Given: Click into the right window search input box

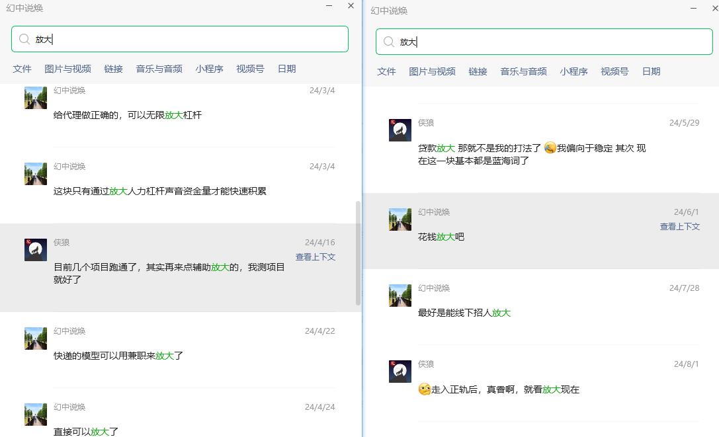Looking at the screenshot, I should (542, 42).
